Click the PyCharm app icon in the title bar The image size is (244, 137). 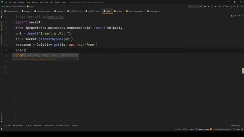pos(2,2)
